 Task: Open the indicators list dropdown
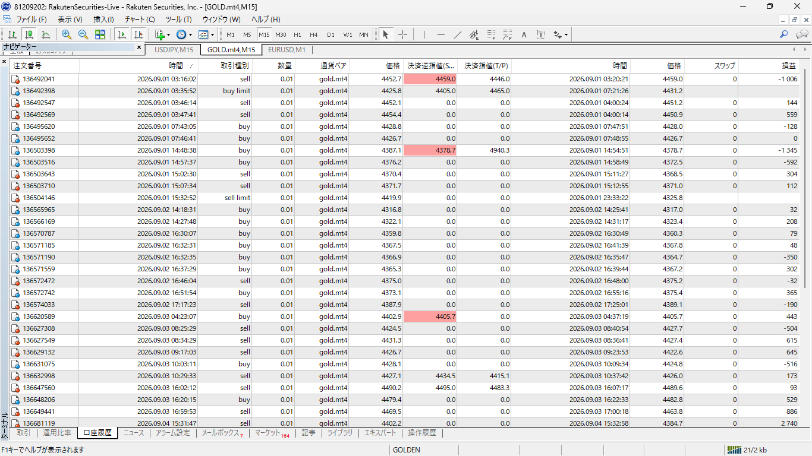tap(162, 34)
